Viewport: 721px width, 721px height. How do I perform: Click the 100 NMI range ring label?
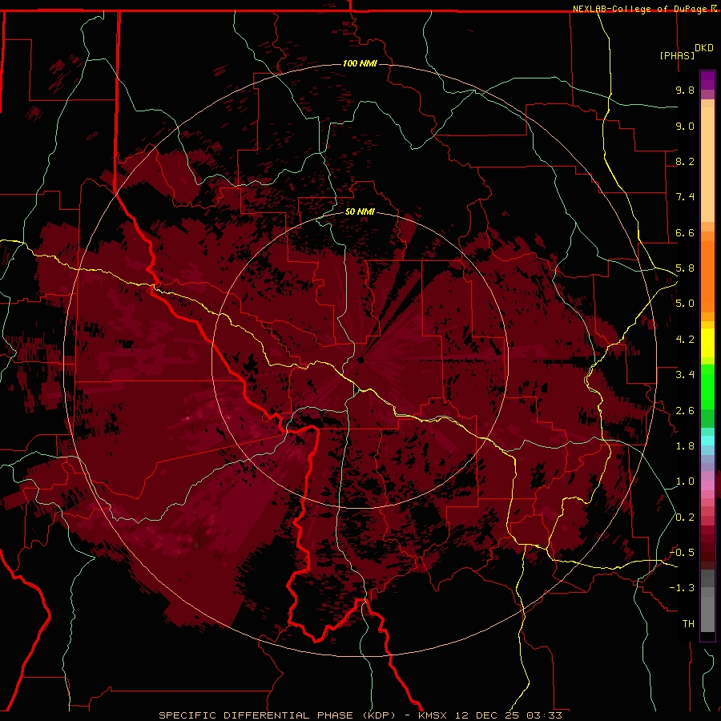click(x=360, y=63)
